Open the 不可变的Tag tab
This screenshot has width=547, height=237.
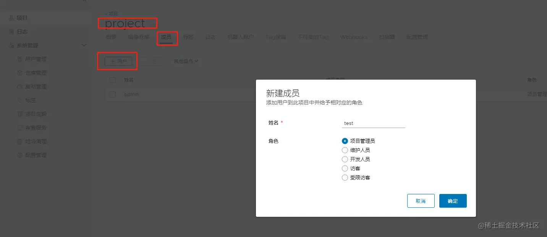[x=313, y=37]
